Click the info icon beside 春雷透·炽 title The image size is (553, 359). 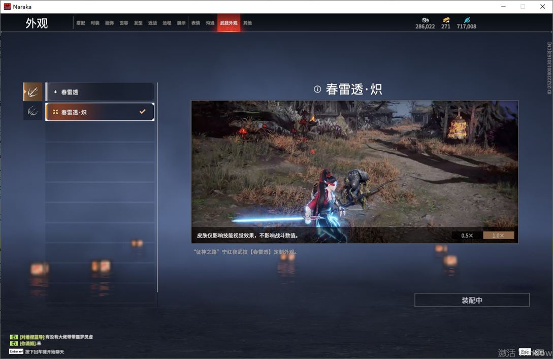tap(317, 89)
